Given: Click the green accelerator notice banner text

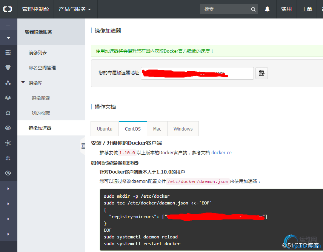Looking at the screenshot, I should (x=154, y=51).
